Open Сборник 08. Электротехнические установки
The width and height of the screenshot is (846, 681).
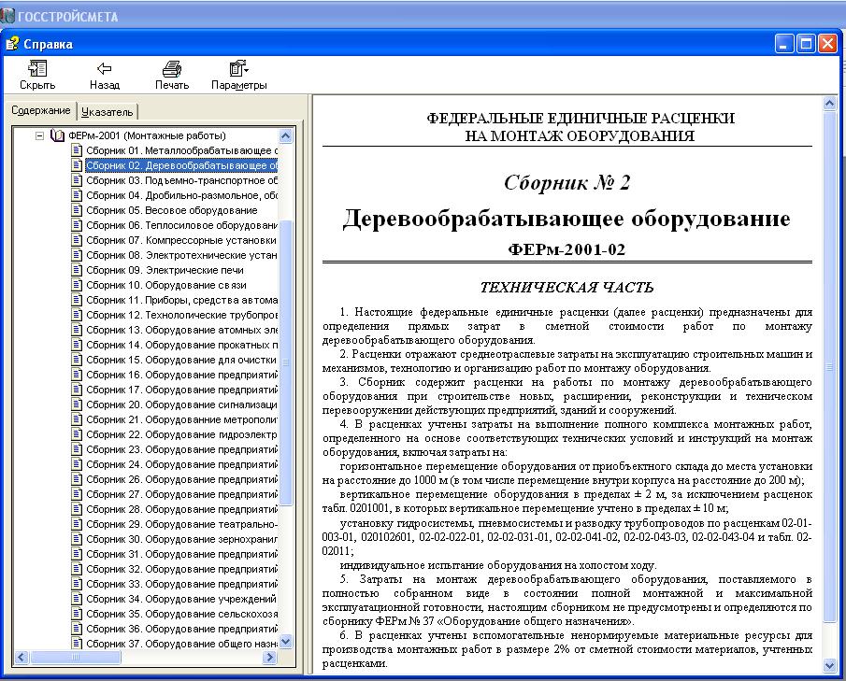[x=181, y=255]
